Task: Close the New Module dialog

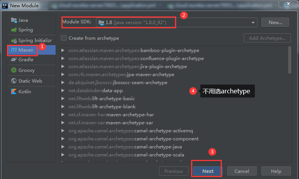Action: (288, 4)
